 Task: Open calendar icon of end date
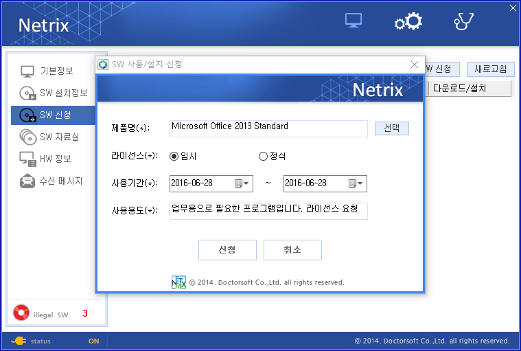click(352, 183)
